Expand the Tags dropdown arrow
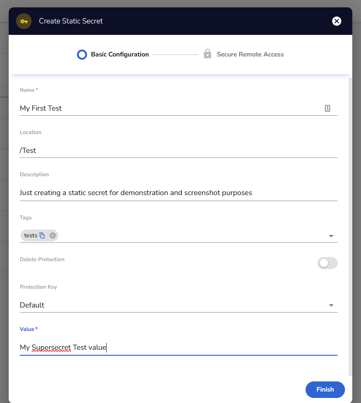 point(331,236)
